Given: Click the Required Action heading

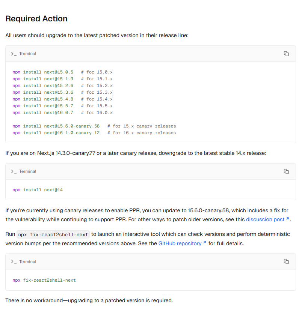Looking at the screenshot, I should click(x=36, y=19).
